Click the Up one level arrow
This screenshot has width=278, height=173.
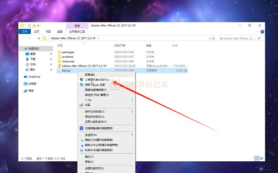tap(39, 38)
